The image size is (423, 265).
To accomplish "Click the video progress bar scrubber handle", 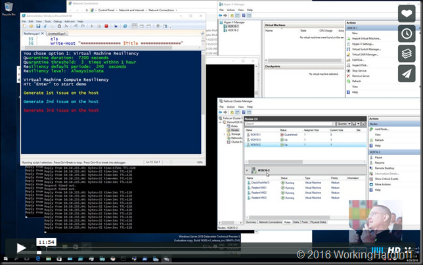I will point(39,253).
